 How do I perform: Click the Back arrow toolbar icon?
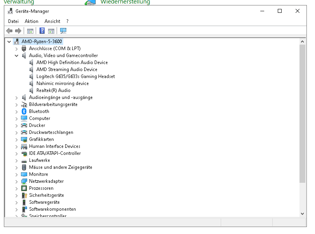(9, 31)
